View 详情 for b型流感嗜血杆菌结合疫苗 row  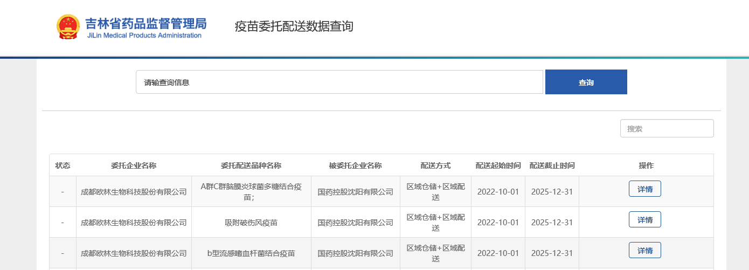[644, 251]
